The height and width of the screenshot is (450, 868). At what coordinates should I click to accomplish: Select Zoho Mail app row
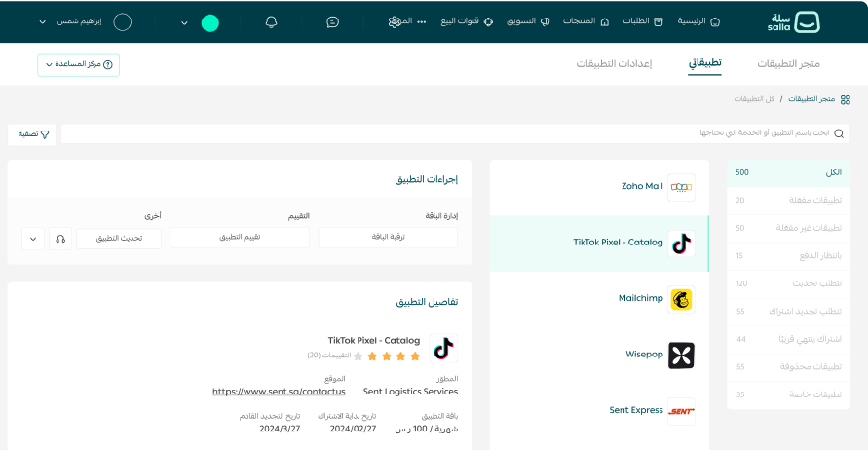pos(599,187)
